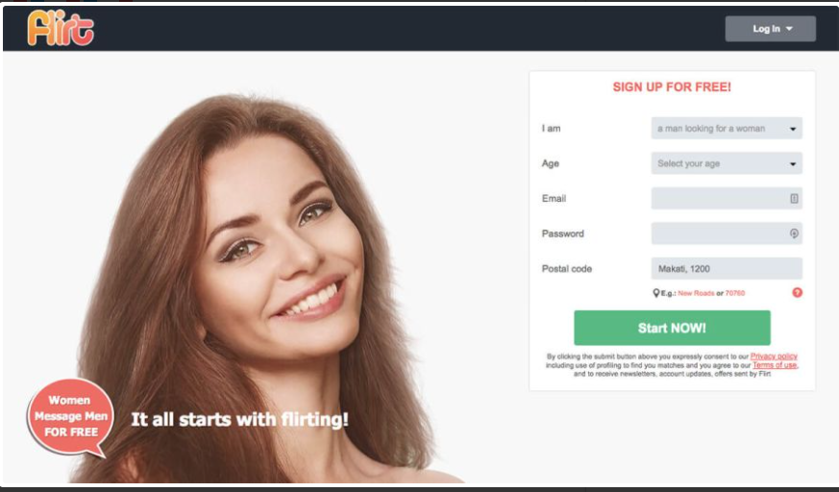Expand the 'a man looking for a woman' dropdown

pos(727,129)
